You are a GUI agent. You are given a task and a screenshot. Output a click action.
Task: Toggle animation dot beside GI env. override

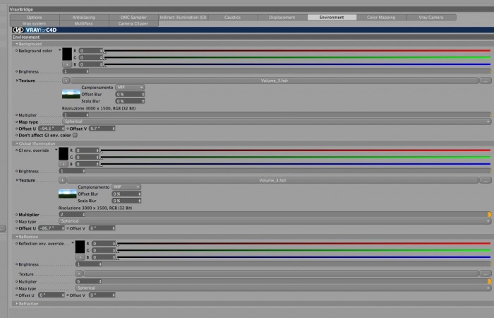(17, 150)
